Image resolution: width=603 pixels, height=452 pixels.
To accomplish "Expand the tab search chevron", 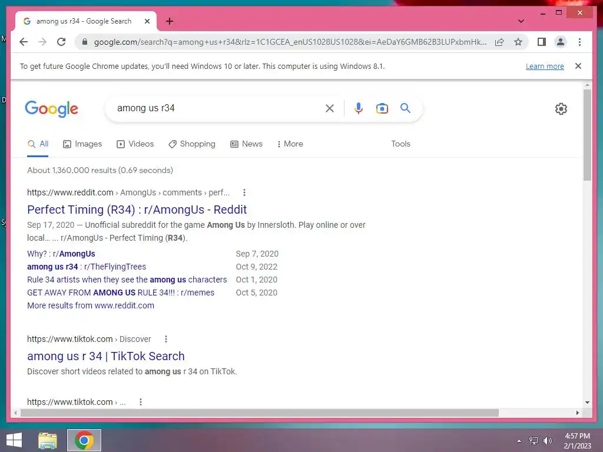I will pos(521,21).
